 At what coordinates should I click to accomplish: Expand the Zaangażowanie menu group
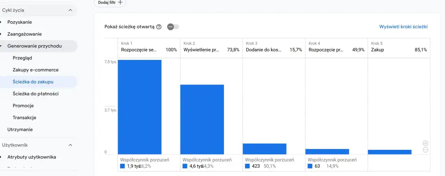[24, 34]
